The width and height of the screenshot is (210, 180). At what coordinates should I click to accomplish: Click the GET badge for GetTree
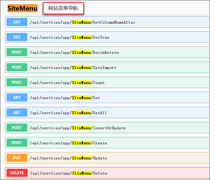17,37
